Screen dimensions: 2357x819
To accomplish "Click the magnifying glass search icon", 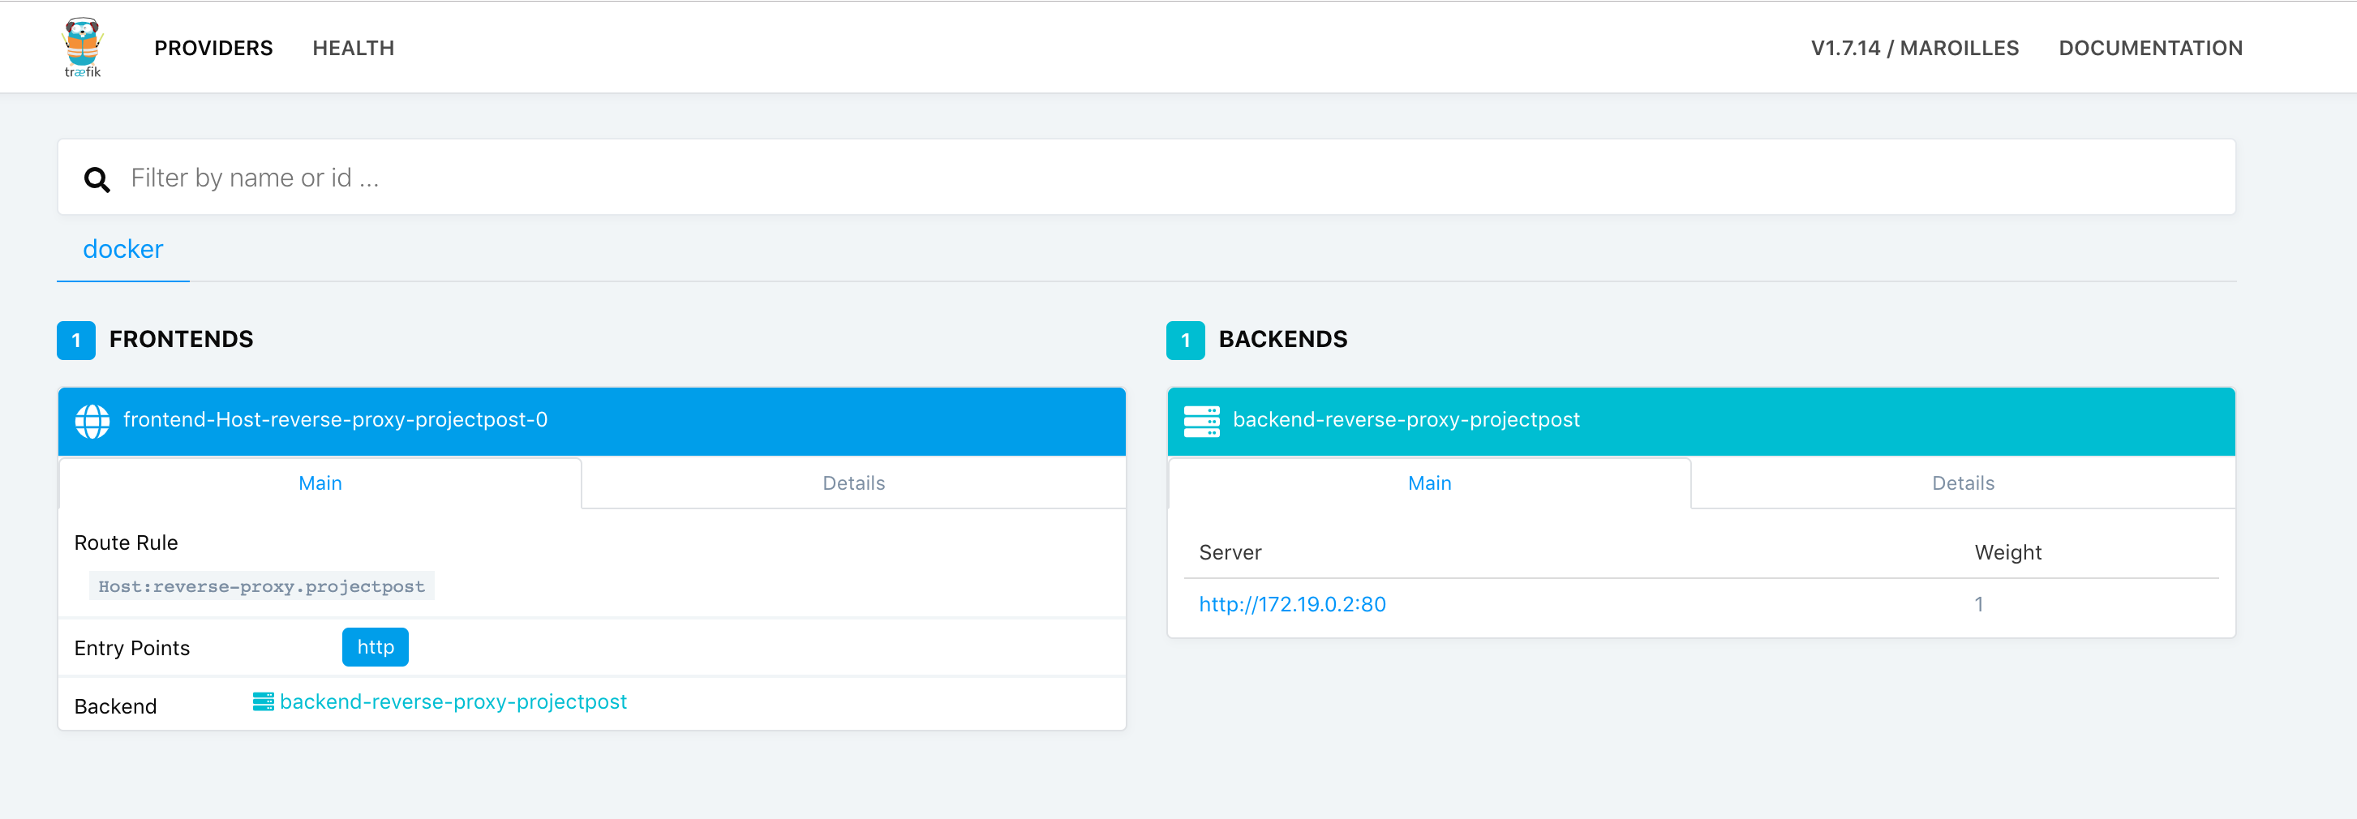I will [x=97, y=179].
